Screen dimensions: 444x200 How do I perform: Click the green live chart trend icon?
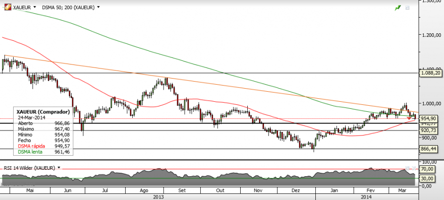point(398,8)
